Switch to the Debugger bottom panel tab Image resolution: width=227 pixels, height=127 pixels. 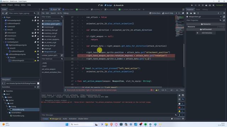tap(55, 119)
